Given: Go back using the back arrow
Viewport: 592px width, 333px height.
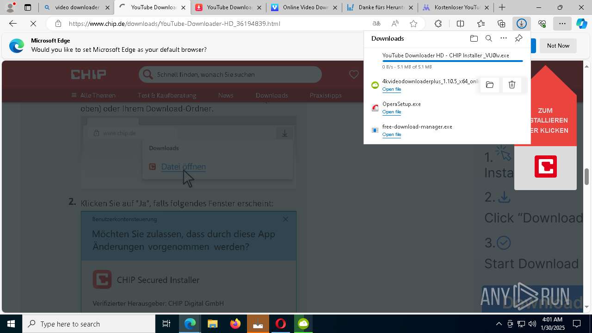Looking at the screenshot, I should coord(13,24).
